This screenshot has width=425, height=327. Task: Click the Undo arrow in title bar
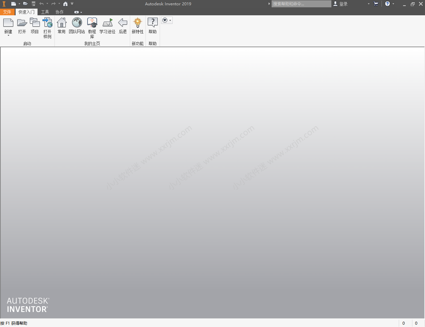(42, 4)
